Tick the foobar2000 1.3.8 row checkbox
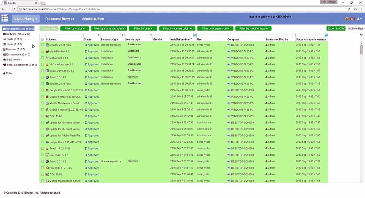 tap(43, 58)
